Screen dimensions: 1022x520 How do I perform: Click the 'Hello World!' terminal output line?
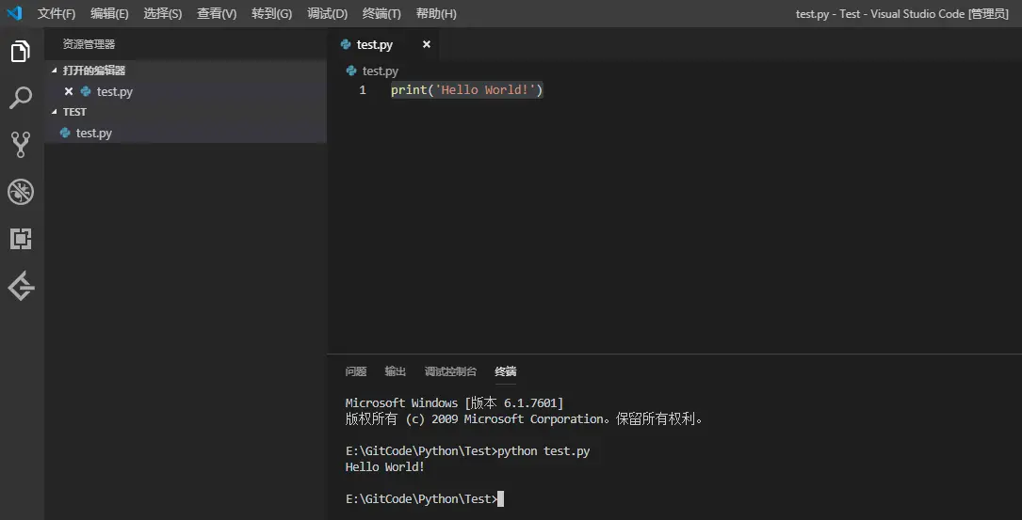tap(385, 467)
